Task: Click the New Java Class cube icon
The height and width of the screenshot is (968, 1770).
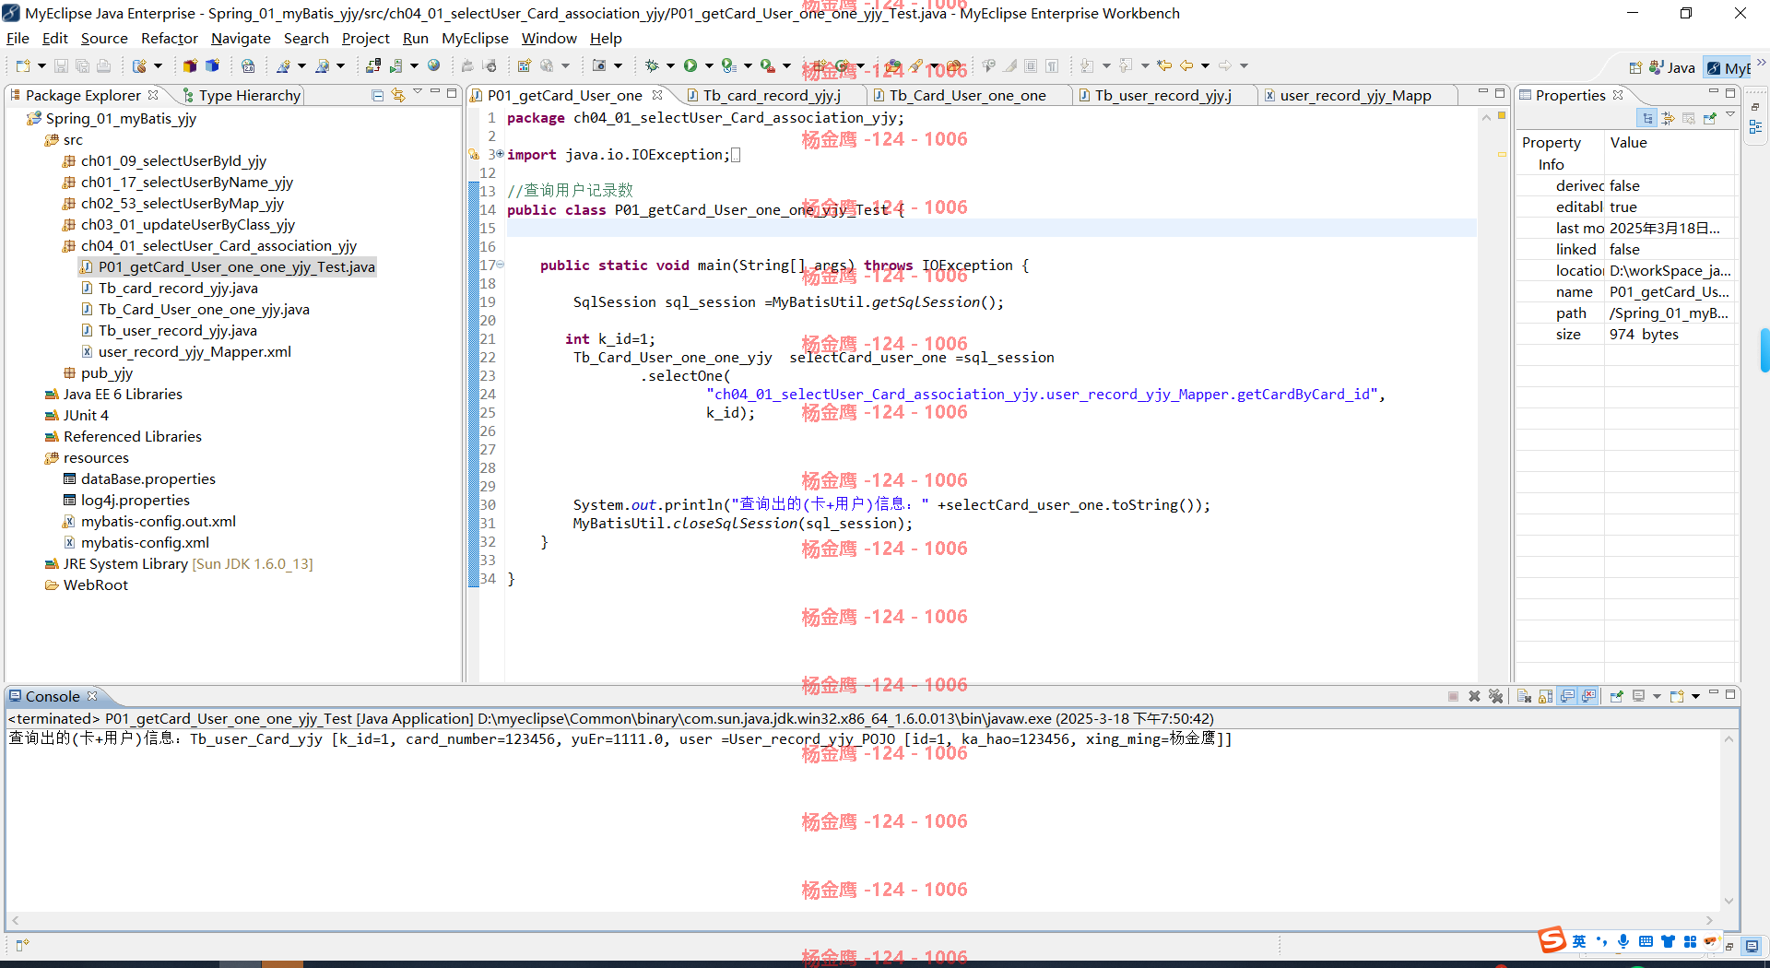Action: point(212,65)
